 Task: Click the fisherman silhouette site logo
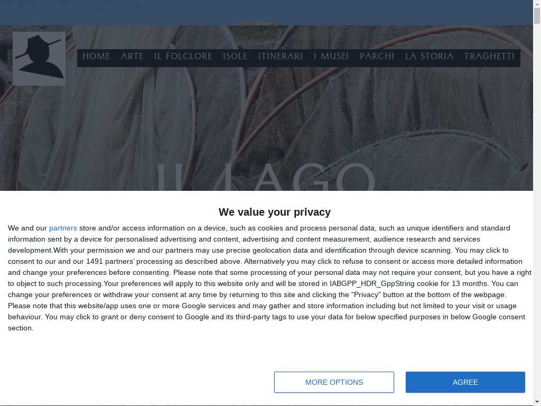pyautogui.click(x=39, y=58)
